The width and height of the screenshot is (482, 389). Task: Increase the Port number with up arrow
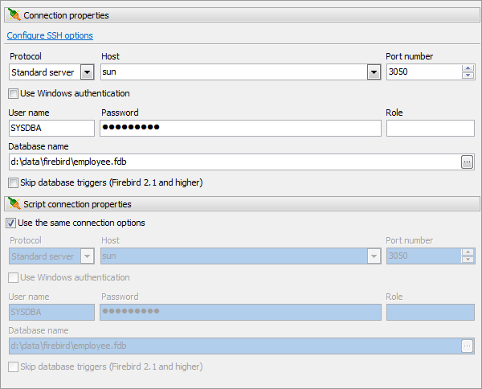click(468, 68)
